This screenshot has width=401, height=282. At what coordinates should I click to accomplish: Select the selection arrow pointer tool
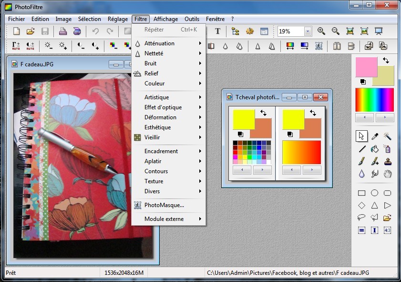tap(361, 136)
